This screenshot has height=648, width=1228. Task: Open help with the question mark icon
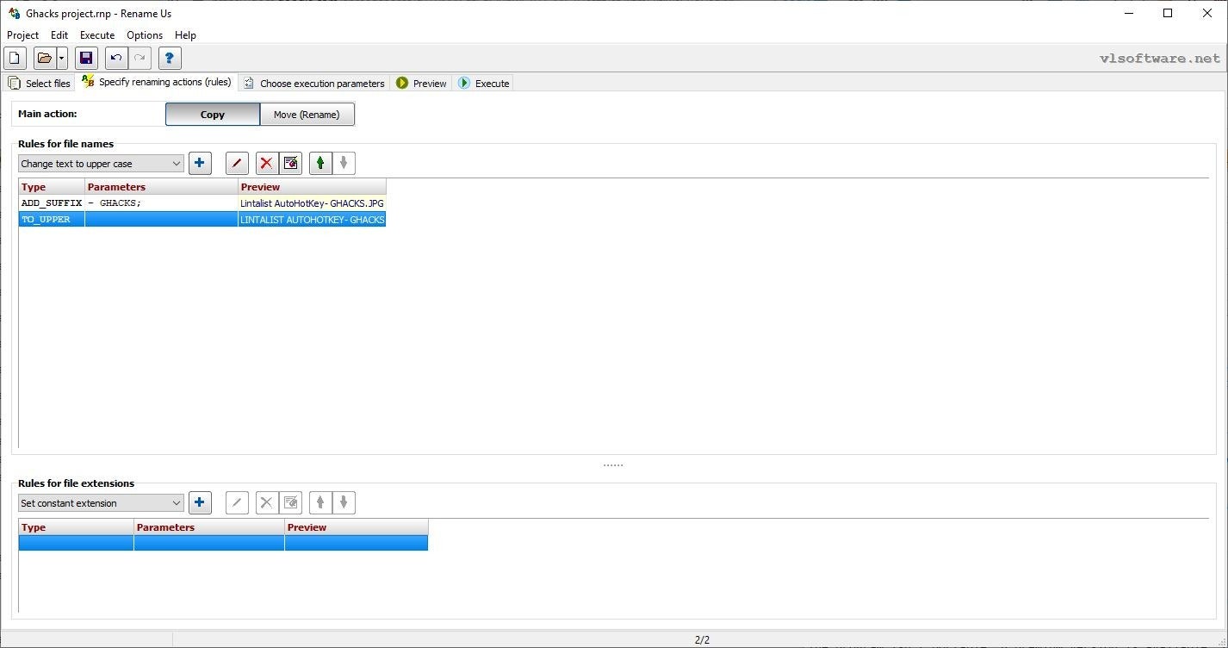[x=170, y=59]
